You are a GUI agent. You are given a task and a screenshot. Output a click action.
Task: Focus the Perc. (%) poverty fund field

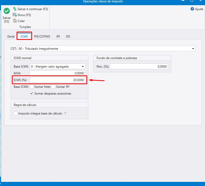tap(139, 67)
